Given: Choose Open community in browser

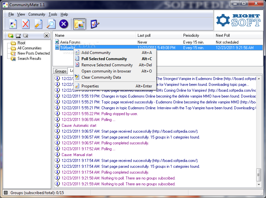Looking at the screenshot, I should coord(115,71).
